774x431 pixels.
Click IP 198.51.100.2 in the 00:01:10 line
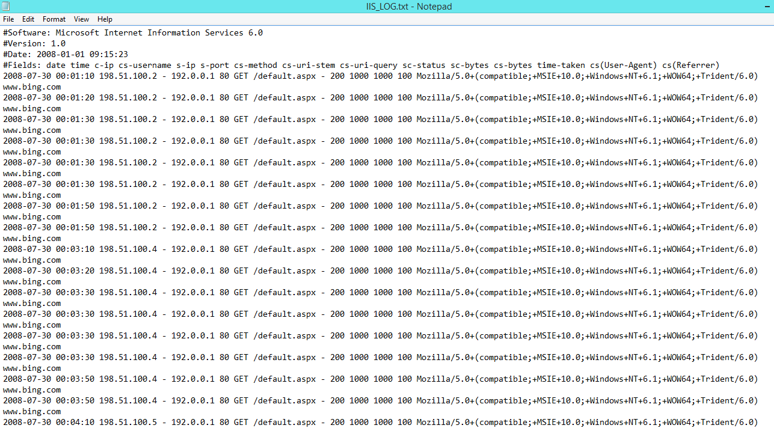[128, 76]
